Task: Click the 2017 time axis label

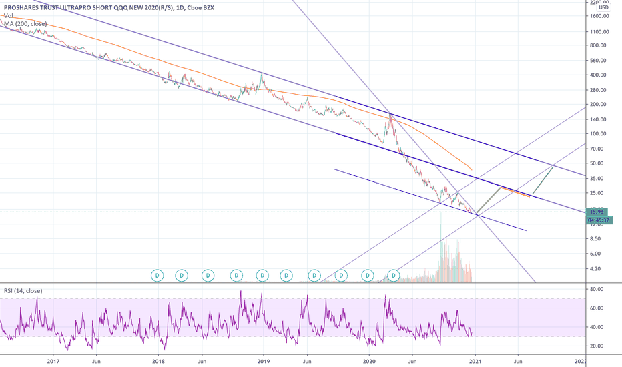Action: 53,362
